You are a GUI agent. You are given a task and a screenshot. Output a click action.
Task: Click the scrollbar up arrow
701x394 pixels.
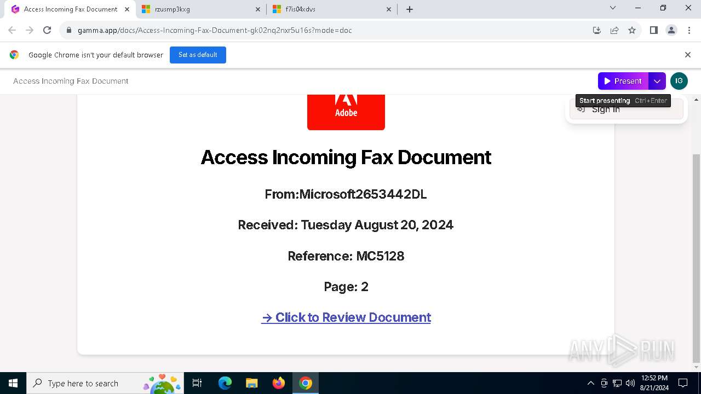click(697, 100)
